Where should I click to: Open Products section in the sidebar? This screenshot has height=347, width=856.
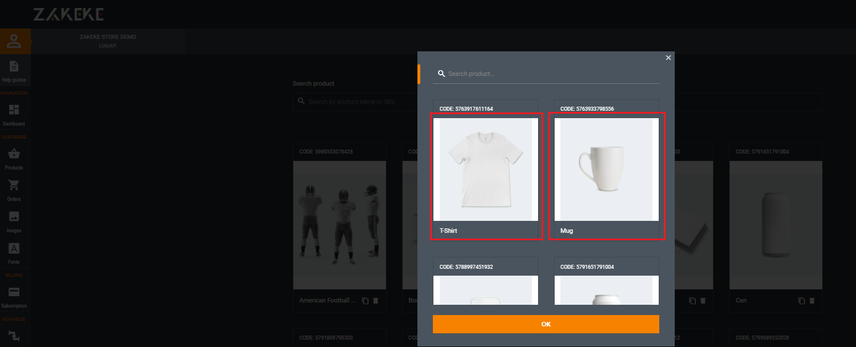(x=14, y=159)
